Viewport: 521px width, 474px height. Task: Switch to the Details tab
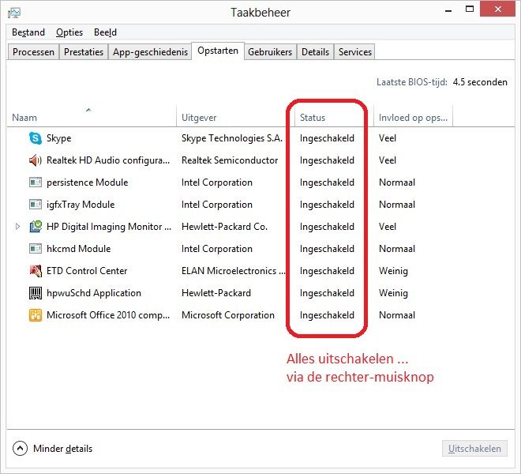click(x=315, y=52)
